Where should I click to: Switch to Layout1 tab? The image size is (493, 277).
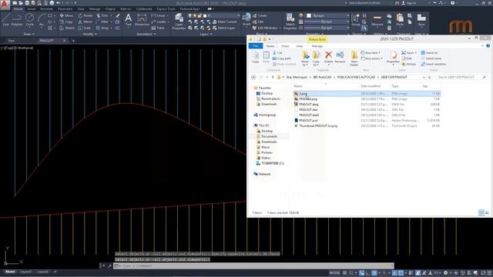[25, 272]
